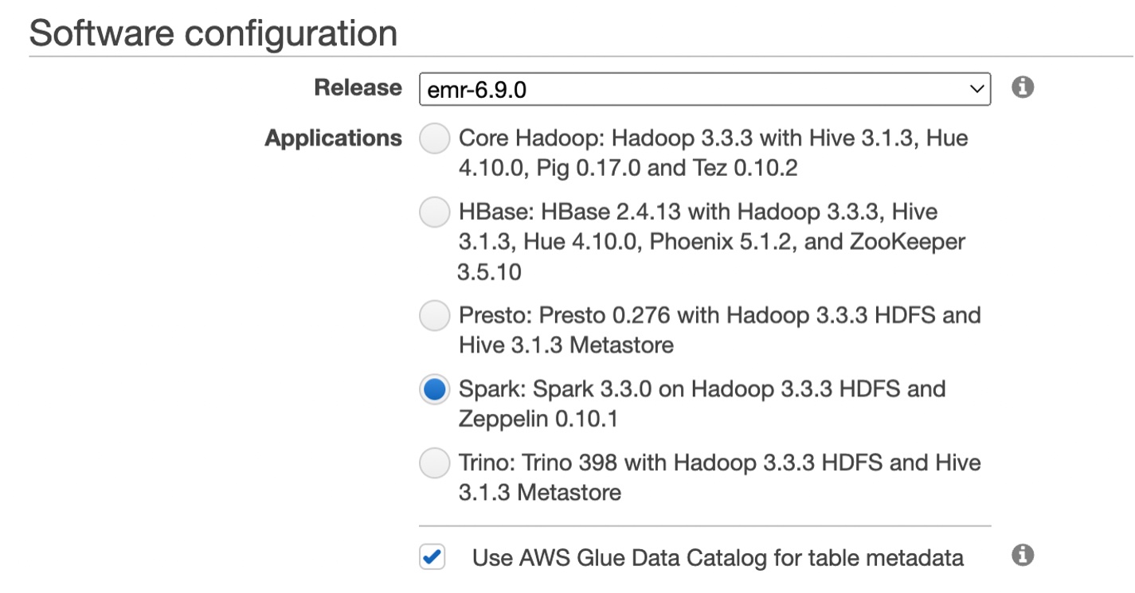Click the info icon beside Release dropdown
The height and width of the screenshot is (593, 1135).
(1023, 87)
